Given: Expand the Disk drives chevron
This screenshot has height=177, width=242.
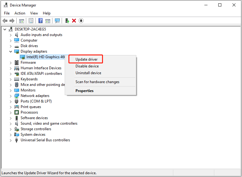Looking at the screenshot, I should 10,46.
